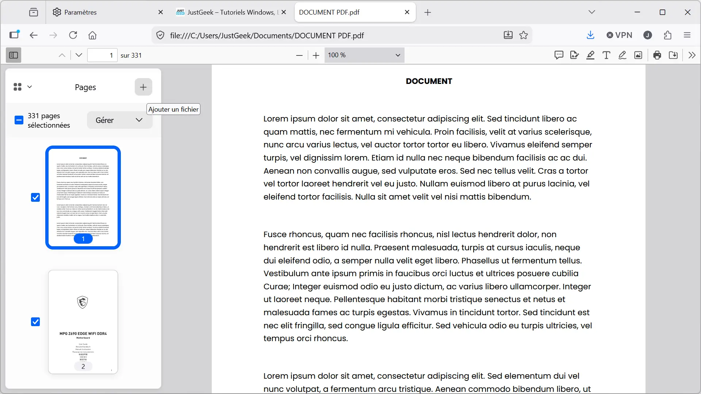Toggle the 331 pages selected checkbox

[19, 120]
